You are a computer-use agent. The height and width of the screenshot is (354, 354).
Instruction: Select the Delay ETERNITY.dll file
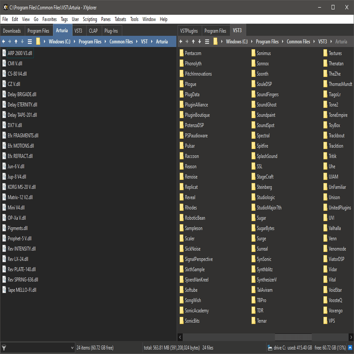pos(22,105)
